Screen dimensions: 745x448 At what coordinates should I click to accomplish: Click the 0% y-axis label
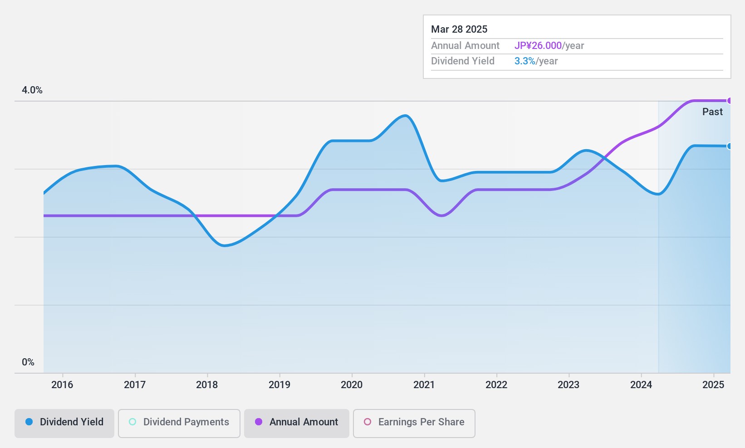[x=28, y=362]
